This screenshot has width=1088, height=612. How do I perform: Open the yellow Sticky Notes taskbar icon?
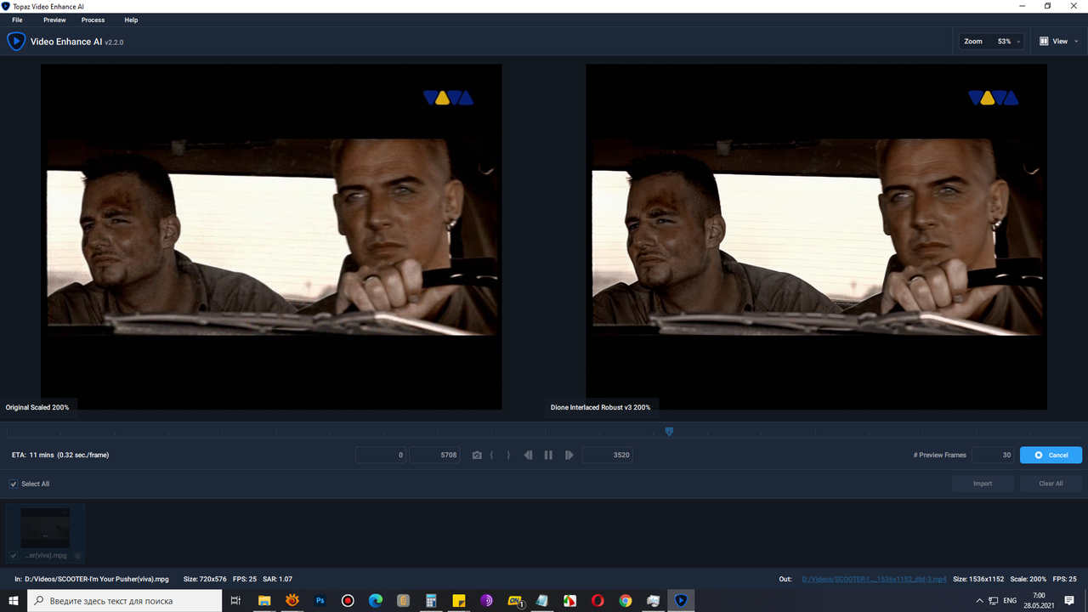tap(459, 600)
